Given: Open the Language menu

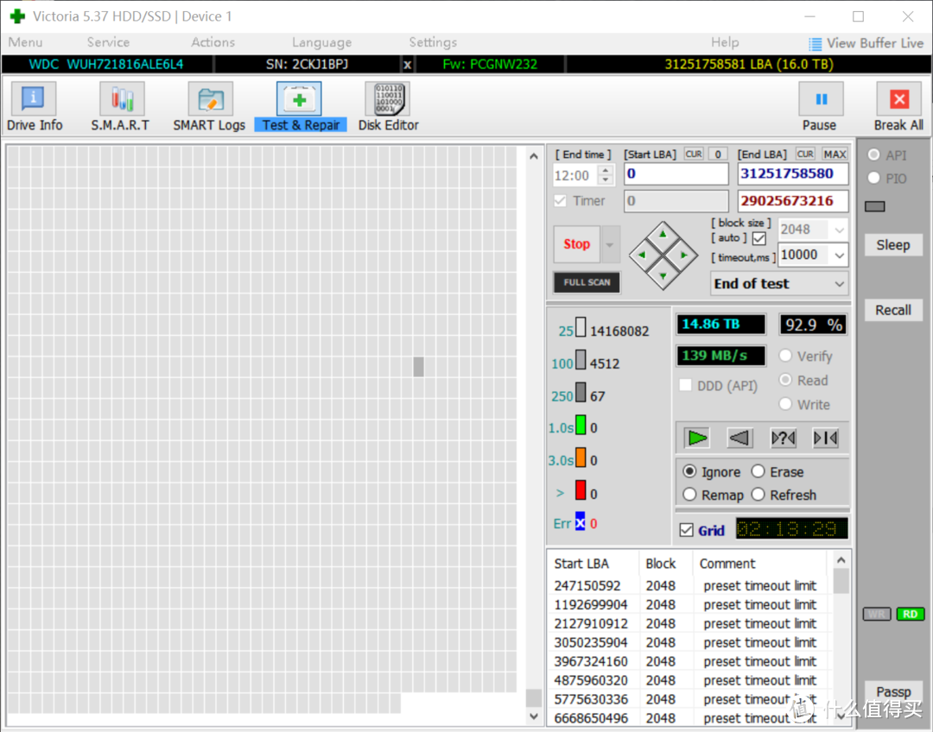Looking at the screenshot, I should [322, 42].
